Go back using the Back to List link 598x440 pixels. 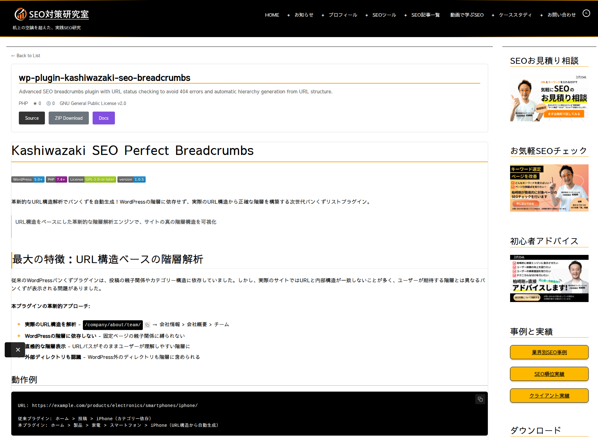pyautogui.click(x=25, y=55)
